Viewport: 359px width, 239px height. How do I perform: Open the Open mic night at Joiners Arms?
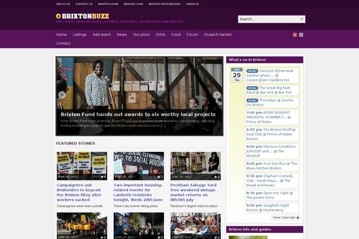pos(272,195)
